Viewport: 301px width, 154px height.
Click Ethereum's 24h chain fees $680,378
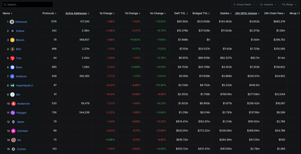279,21
